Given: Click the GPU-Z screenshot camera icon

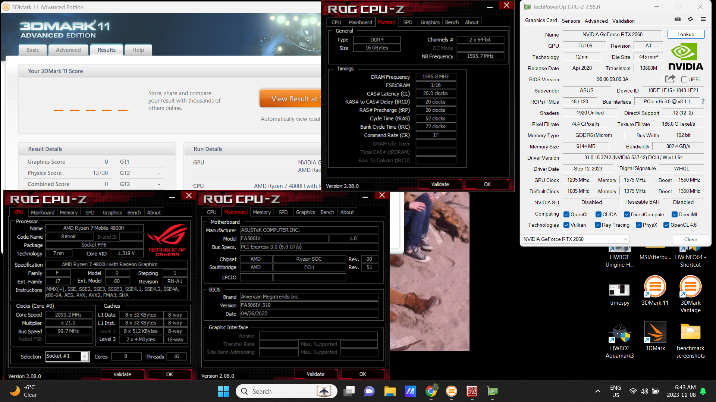Looking at the screenshot, I should 678,19.
